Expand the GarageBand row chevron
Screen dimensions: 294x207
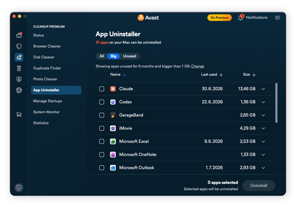(263, 115)
